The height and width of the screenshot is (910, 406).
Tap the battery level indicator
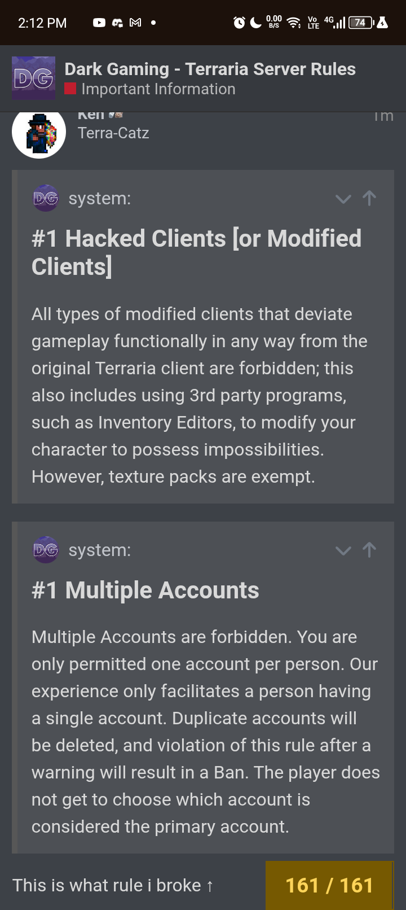pos(360,23)
